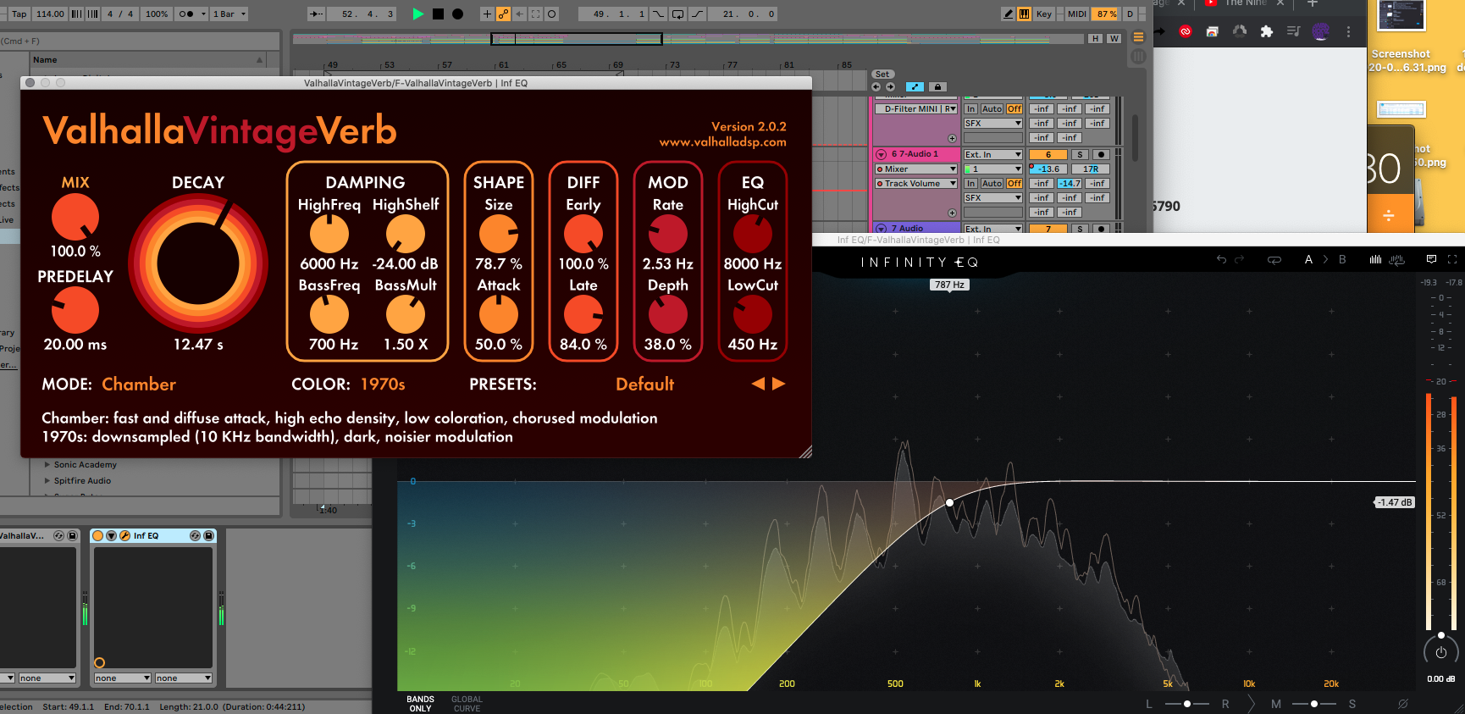Click the EQ HighCut knob
The width and height of the screenshot is (1465, 714).
tap(753, 234)
